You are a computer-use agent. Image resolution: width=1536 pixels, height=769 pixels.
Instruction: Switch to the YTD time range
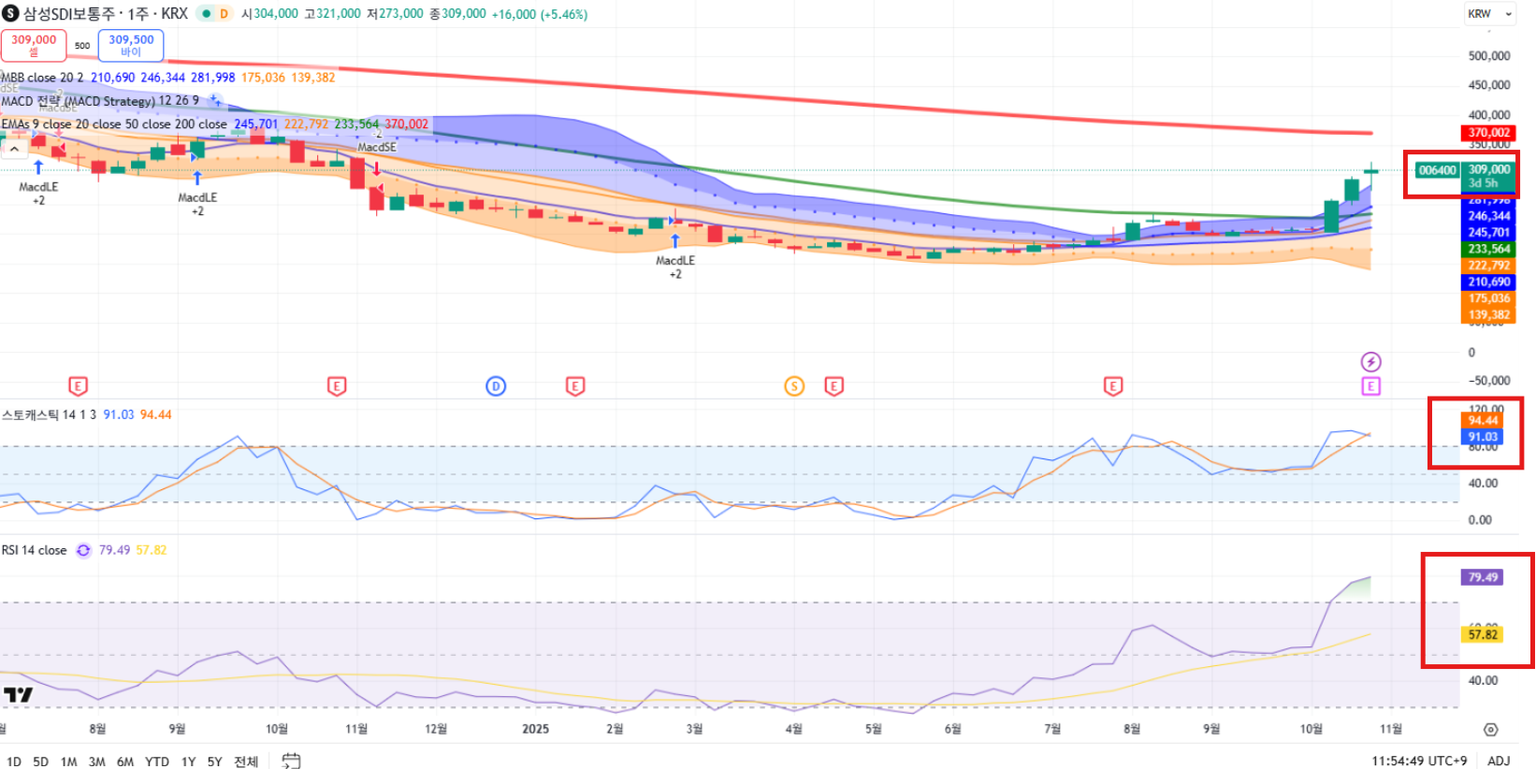157,762
